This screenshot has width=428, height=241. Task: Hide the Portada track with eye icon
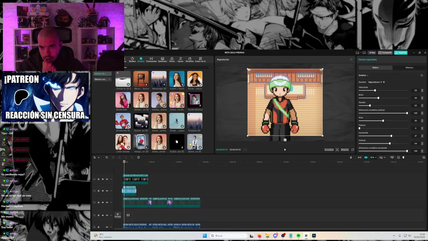click(103, 215)
